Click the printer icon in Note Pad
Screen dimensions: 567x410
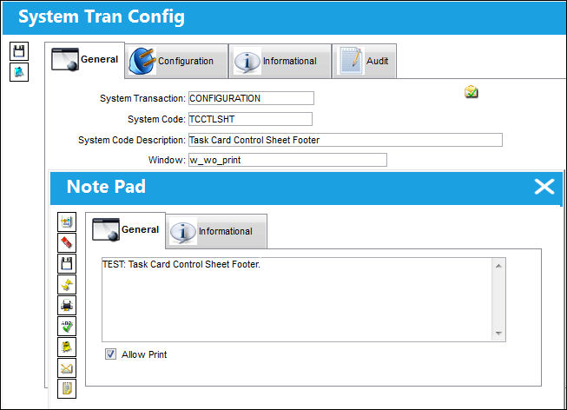[x=67, y=305]
